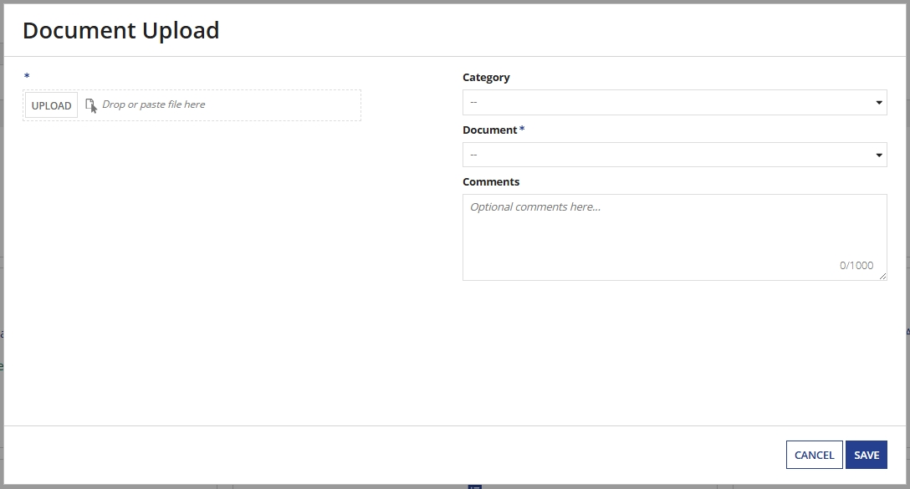Click the 'Category' field label
The image size is (910, 489).
[x=486, y=77]
